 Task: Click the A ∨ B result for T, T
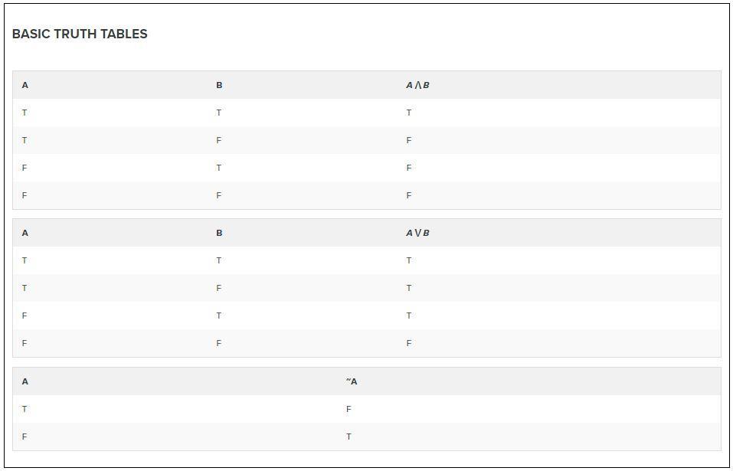click(x=409, y=260)
